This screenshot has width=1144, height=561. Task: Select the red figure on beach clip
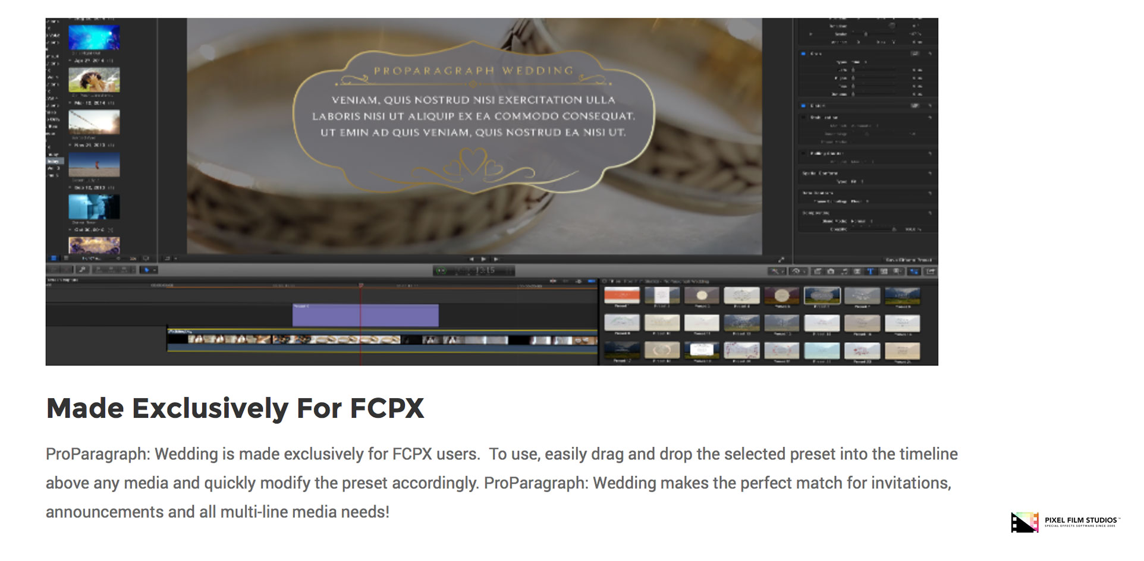[x=94, y=165]
